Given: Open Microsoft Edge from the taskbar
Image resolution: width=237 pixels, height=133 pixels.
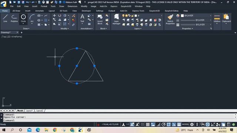Looking at the screenshot, I should click(x=38, y=130).
